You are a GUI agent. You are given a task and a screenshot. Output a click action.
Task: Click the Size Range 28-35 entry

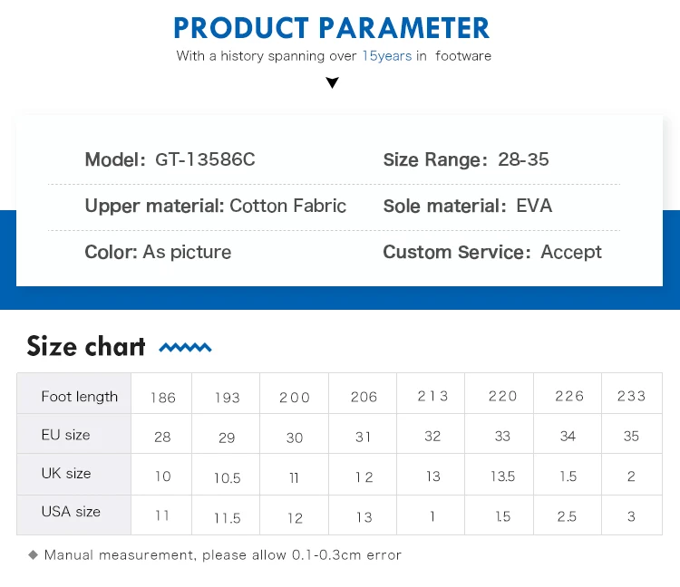(466, 159)
